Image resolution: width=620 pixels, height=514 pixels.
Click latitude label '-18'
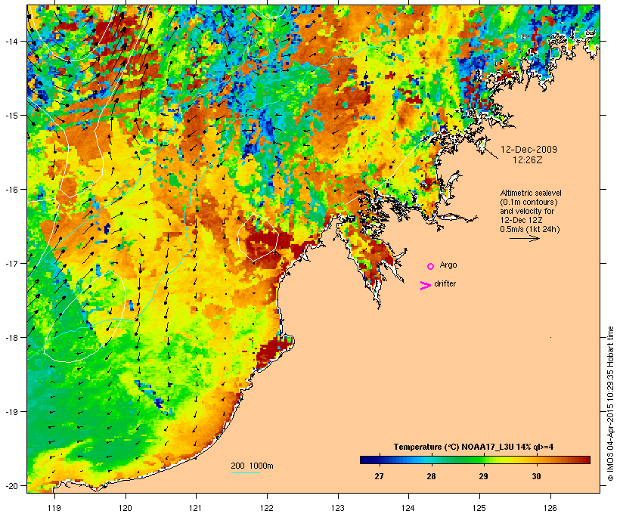[11, 337]
